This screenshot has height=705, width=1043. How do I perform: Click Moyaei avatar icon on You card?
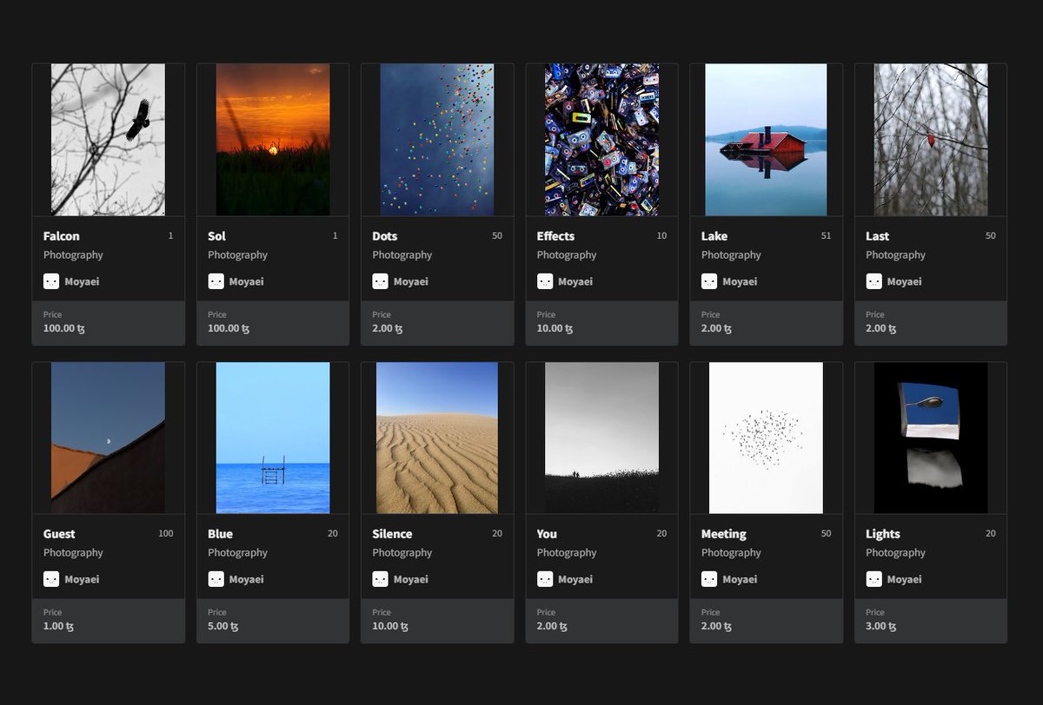[545, 579]
